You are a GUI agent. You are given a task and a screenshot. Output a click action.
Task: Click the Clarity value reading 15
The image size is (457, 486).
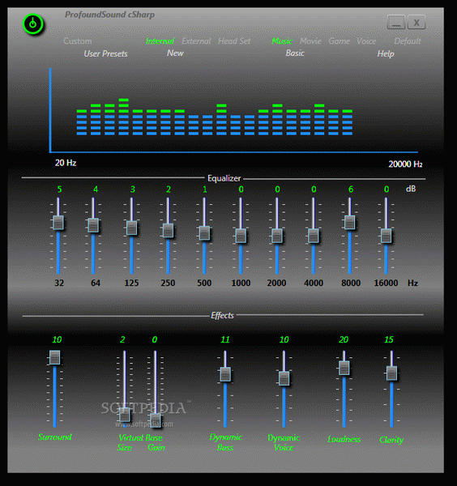[x=389, y=339]
